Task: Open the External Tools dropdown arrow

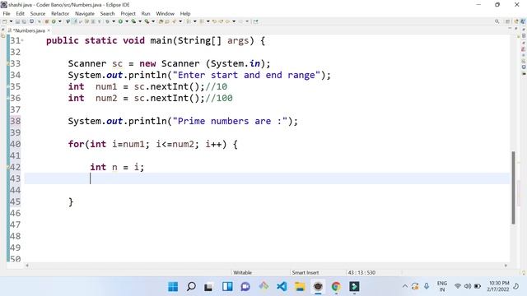Action: (153, 21)
